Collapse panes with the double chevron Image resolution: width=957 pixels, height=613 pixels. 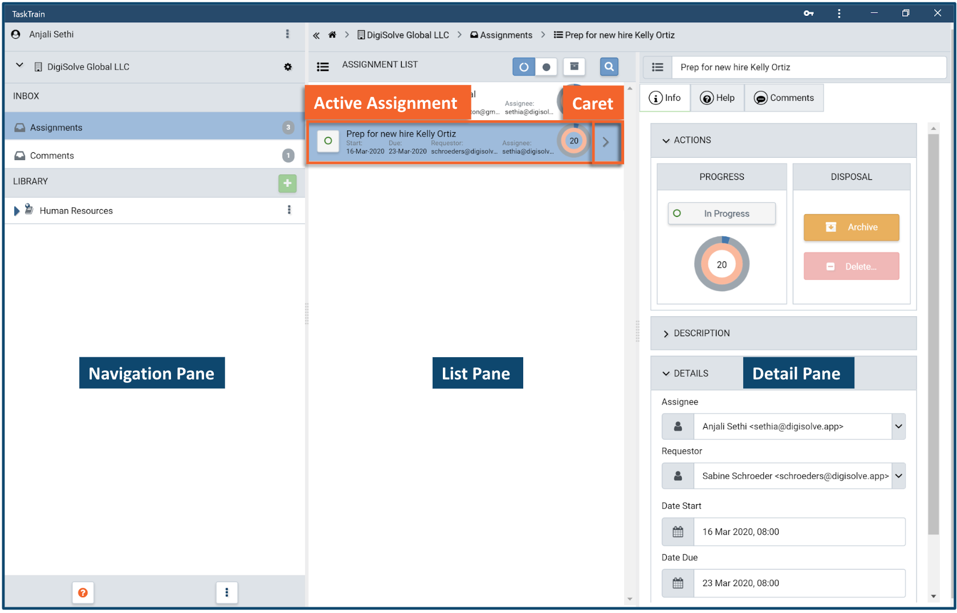(316, 35)
